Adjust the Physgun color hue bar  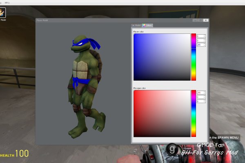(194, 114)
